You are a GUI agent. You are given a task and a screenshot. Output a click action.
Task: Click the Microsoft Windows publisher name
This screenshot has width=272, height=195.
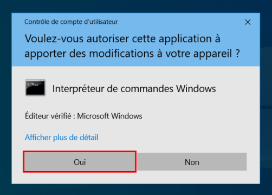pyautogui.click(x=109, y=116)
